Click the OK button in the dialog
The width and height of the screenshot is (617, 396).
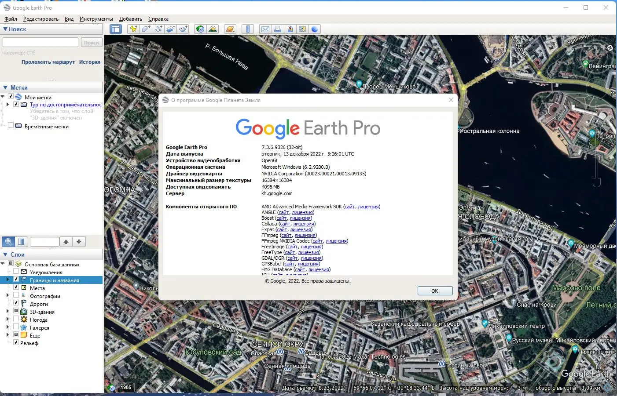click(435, 291)
